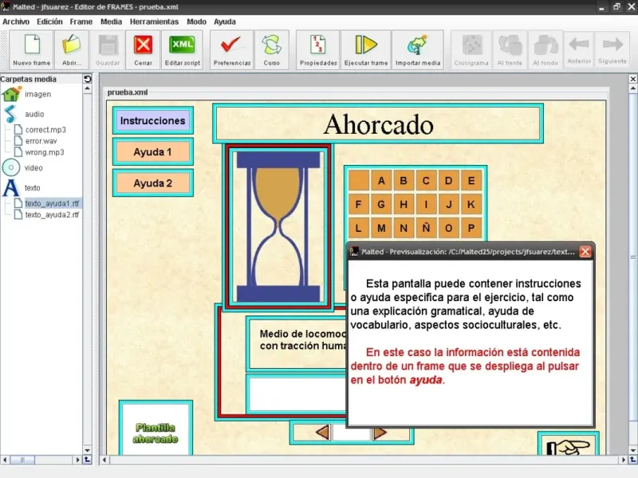Viewport: 638px width, 478px height.
Task: Click the hourglass image in the frame
Action: pyautogui.click(x=278, y=227)
